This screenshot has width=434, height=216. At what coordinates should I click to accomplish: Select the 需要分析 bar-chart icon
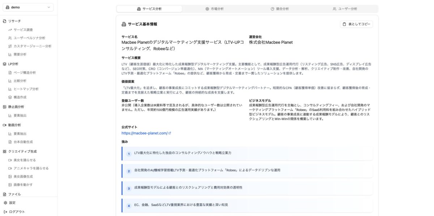(x=10, y=54)
